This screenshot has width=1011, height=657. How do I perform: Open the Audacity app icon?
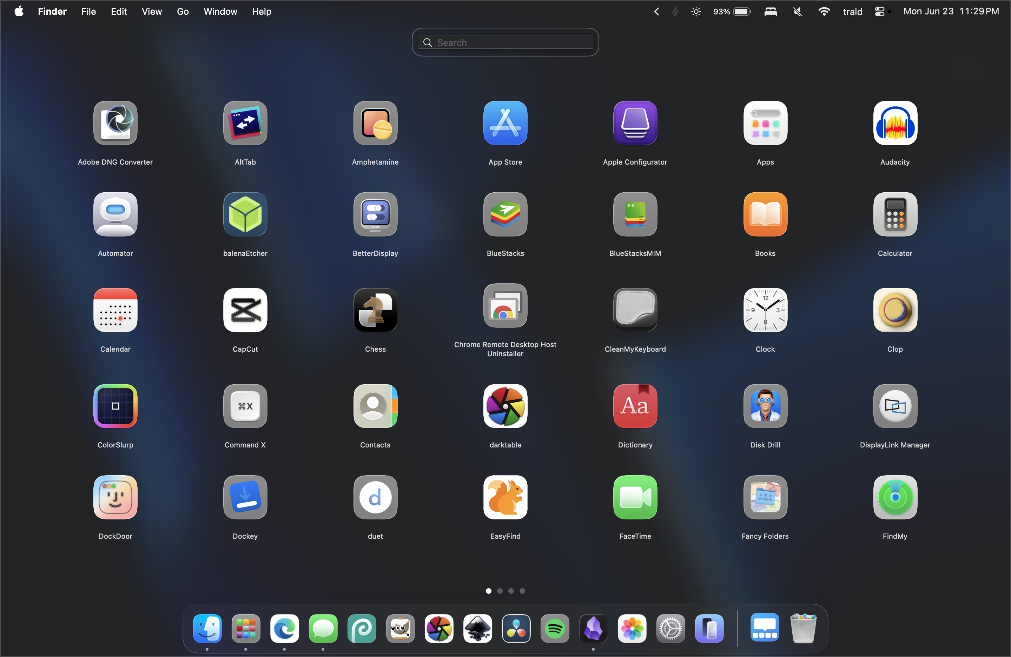(894, 123)
